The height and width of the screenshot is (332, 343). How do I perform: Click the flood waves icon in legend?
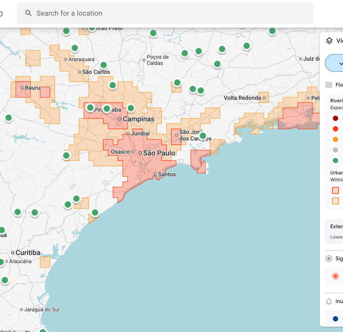[329, 85]
